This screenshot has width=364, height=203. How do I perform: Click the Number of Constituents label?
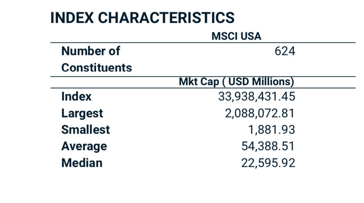[96, 59]
